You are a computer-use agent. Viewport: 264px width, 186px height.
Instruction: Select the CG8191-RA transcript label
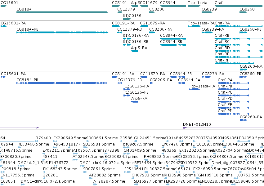123,23
